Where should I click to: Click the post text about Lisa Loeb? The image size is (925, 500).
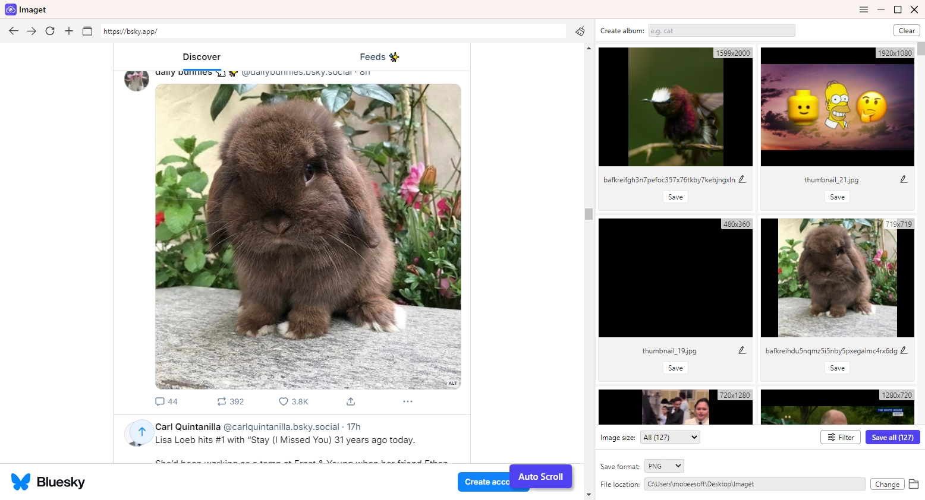click(285, 440)
